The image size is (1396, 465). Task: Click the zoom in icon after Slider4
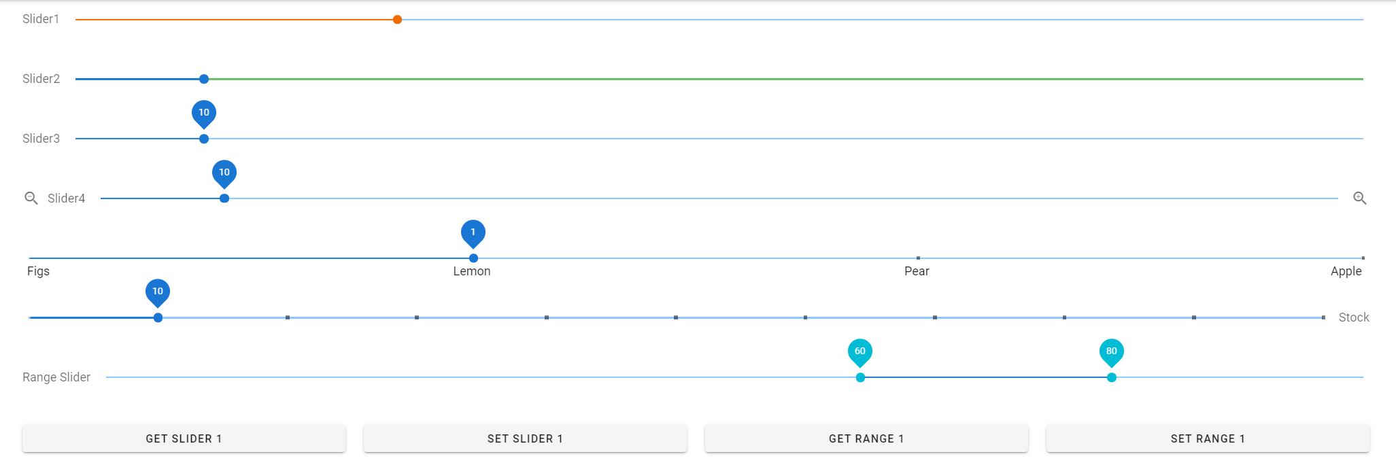(x=1359, y=198)
